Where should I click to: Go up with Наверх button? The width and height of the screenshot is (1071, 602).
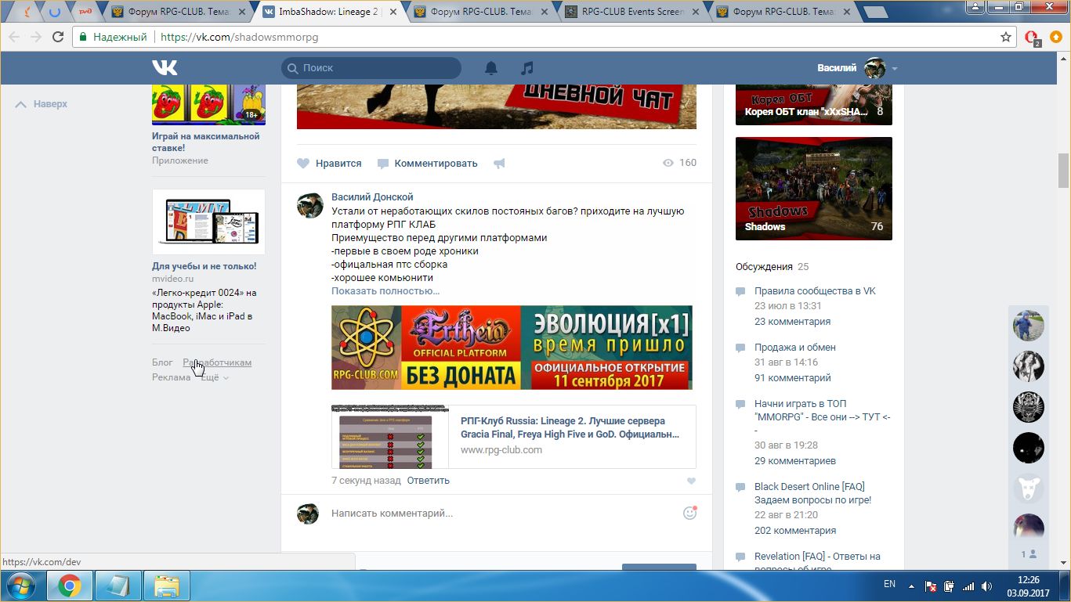(x=42, y=103)
